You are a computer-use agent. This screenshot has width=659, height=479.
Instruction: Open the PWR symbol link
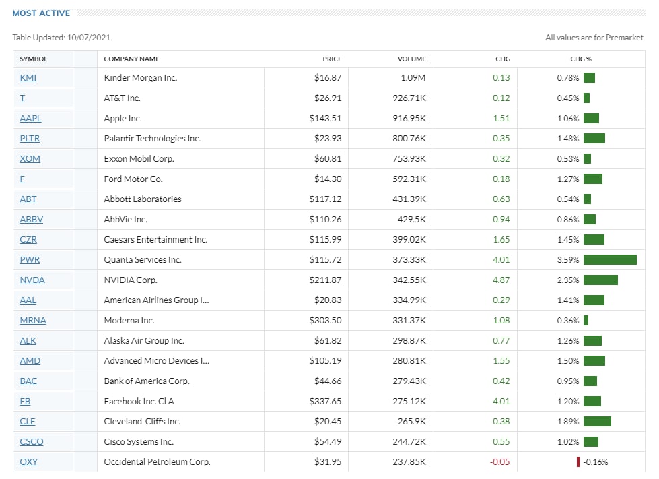click(x=30, y=259)
